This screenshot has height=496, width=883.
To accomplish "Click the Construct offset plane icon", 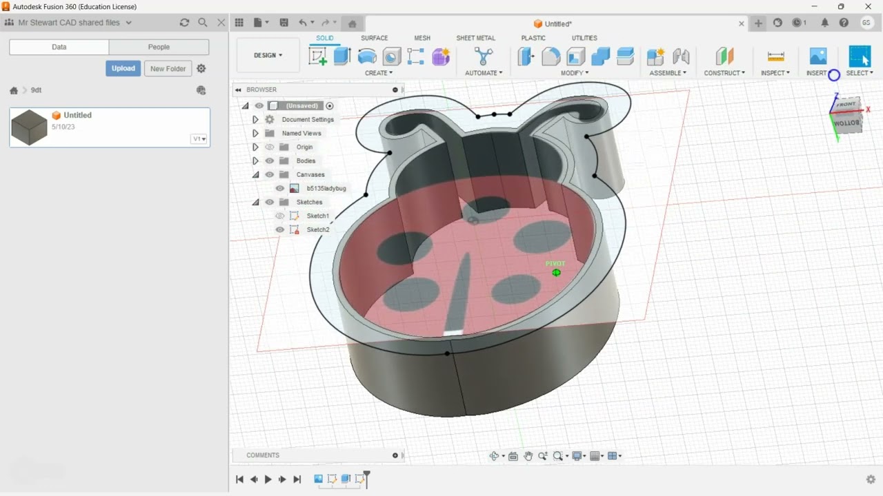I will pyautogui.click(x=724, y=56).
